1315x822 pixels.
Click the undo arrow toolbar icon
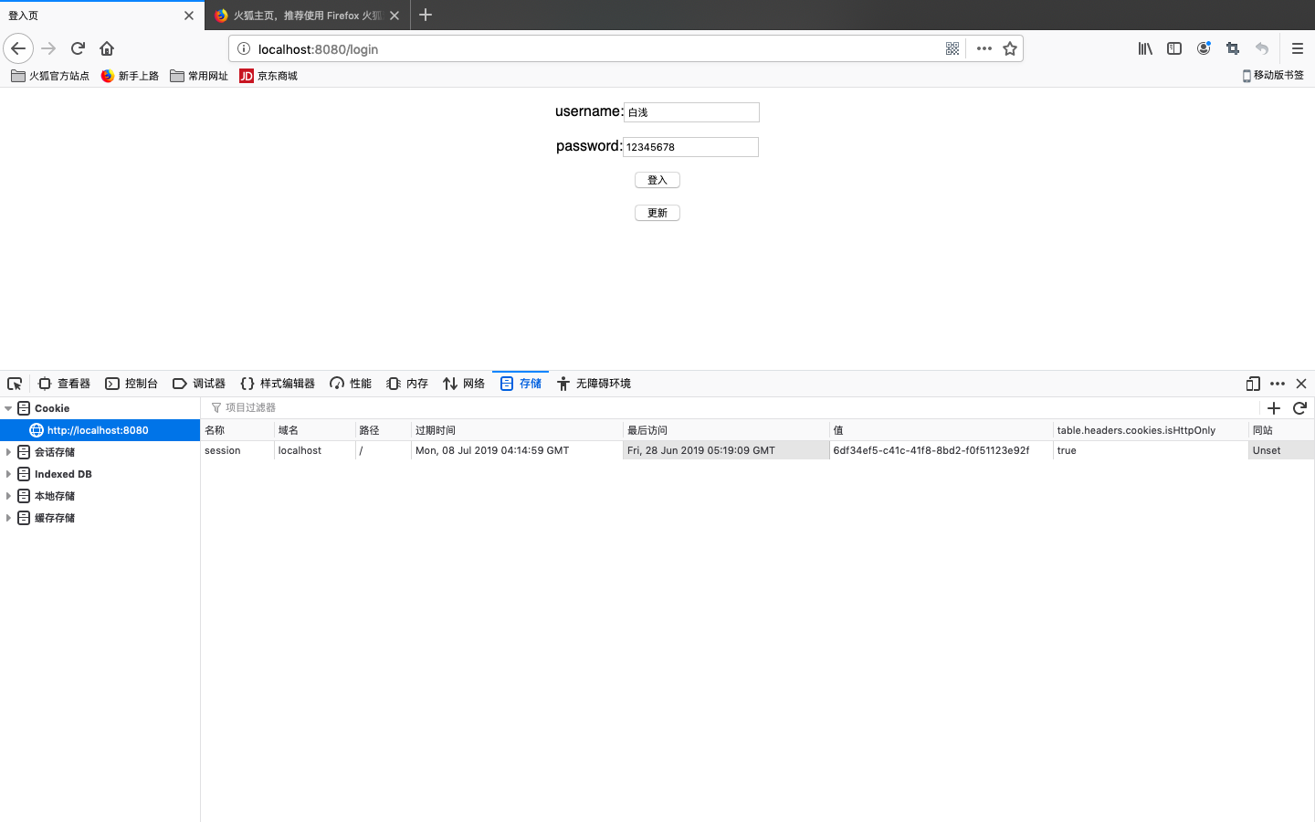coord(1262,48)
